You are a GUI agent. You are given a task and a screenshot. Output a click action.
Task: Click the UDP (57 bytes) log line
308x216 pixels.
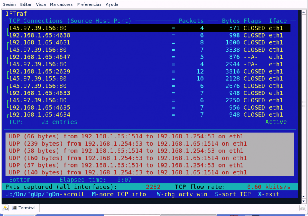click(126, 165)
